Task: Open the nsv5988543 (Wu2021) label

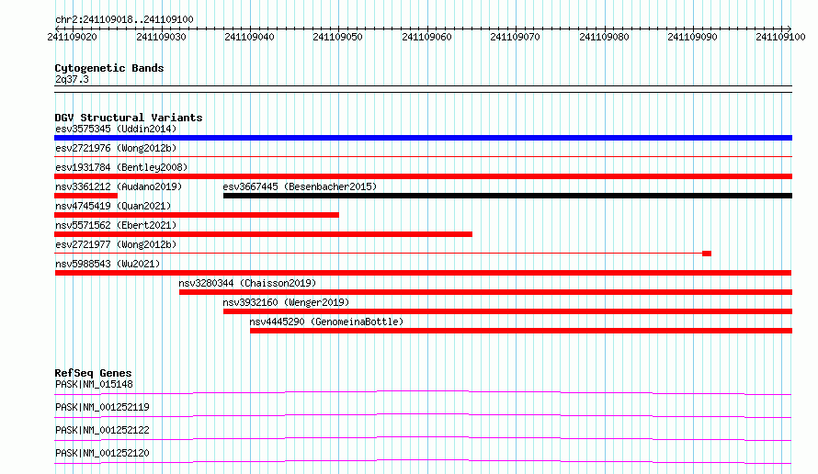Action: tap(108, 264)
